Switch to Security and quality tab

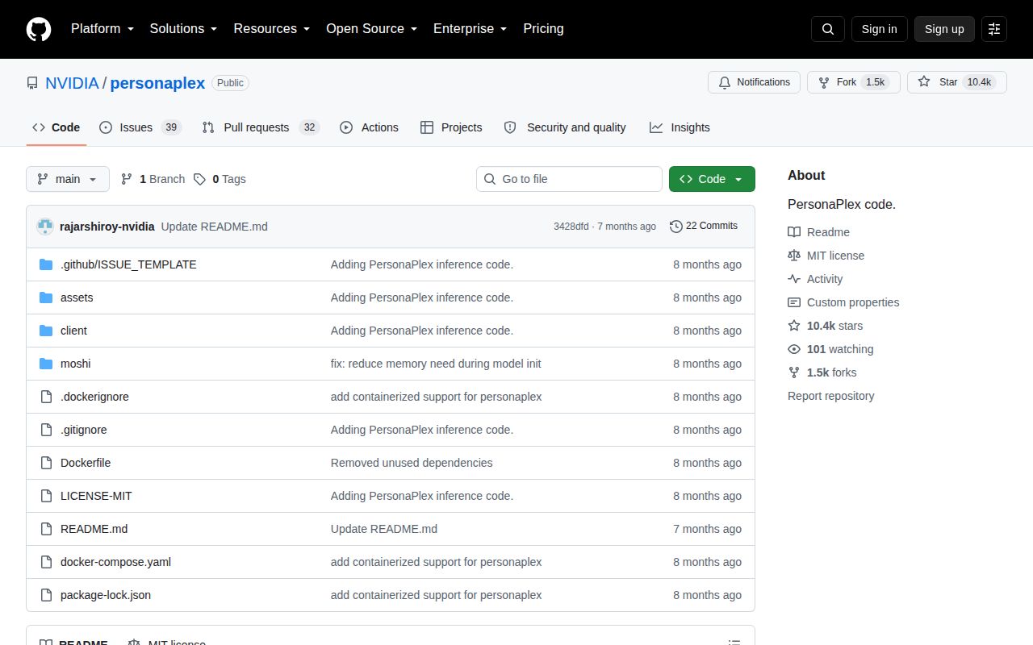pos(565,127)
